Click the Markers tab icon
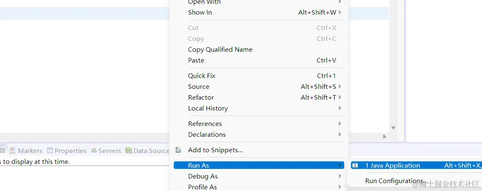The height and width of the screenshot is (191, 482). (13, 150)
